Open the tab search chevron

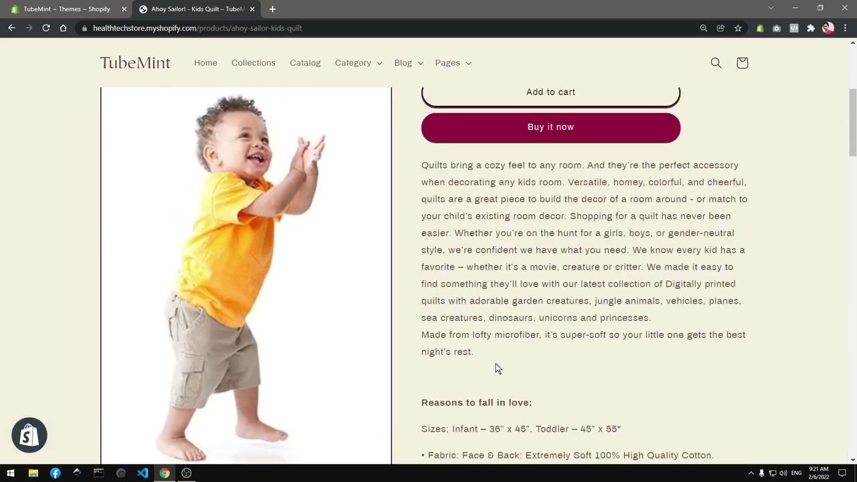pyautogui.click(x=771, y=8)
